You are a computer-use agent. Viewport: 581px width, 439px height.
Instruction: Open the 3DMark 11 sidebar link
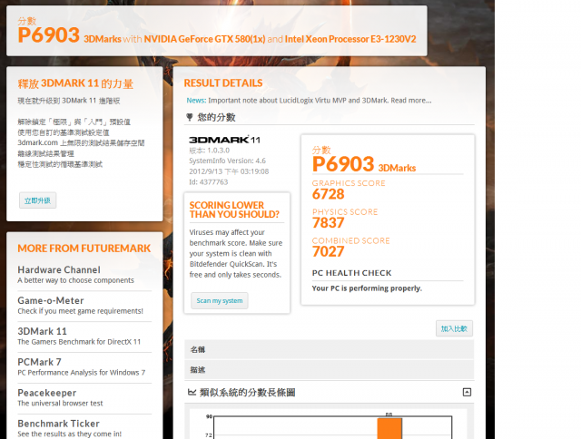(43, 331)
